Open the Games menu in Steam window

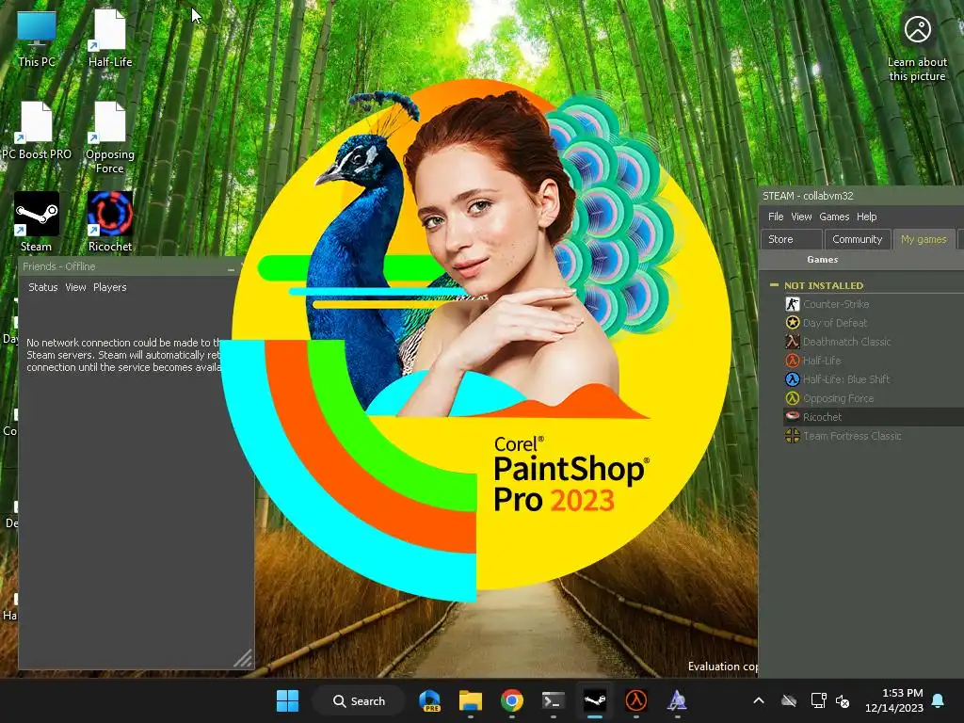(834, 217)
